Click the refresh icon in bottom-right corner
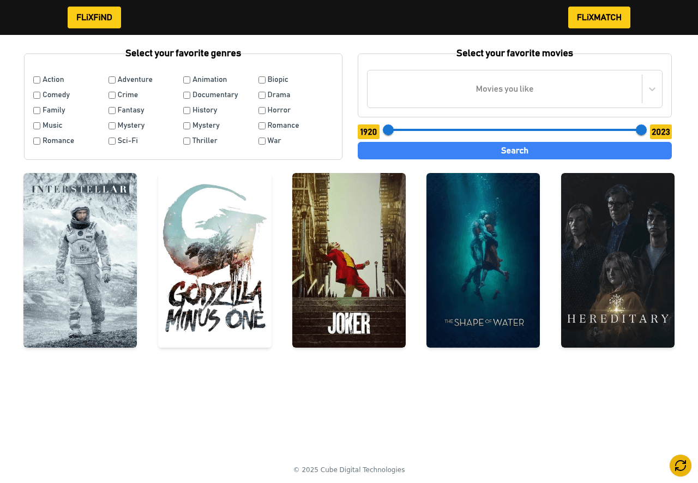The height and width of the screenshot is (483, 698). (680, 466)
